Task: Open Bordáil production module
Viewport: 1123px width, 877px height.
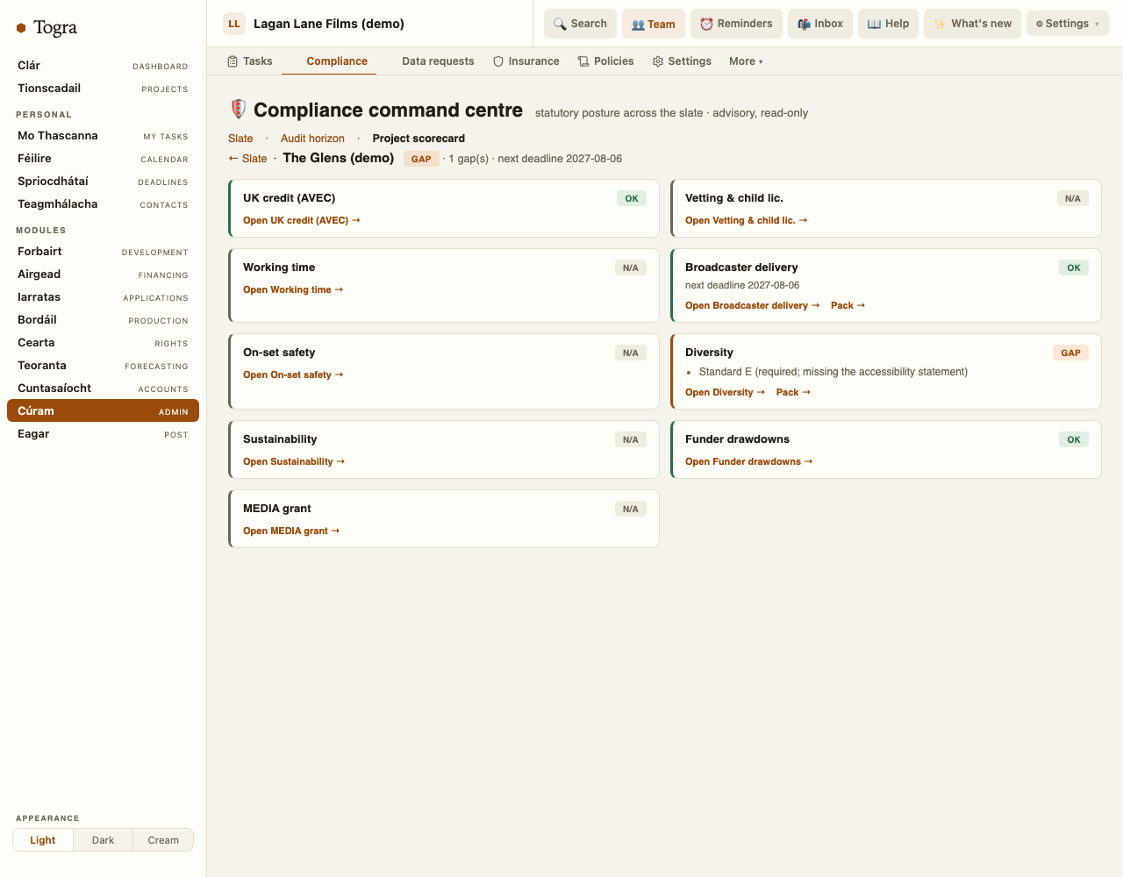Action: coord(103,320)
